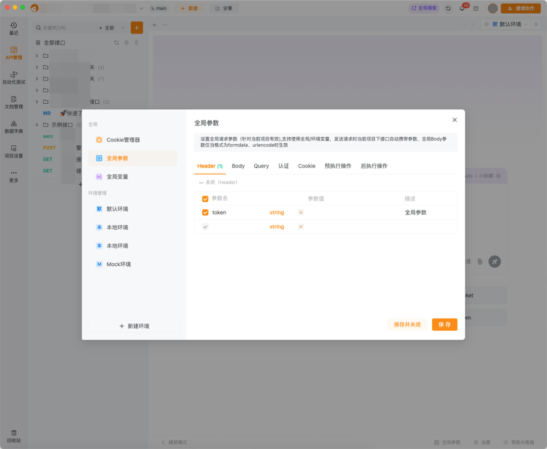The image size is (547, 449).
Task: Select 全局变量 in settings list
Action: point(117,177)
